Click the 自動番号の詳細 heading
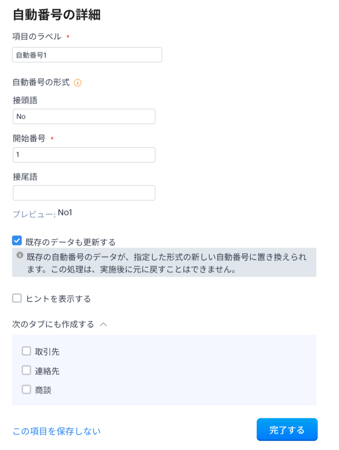The image size is (339, 450). pos(56,15)
